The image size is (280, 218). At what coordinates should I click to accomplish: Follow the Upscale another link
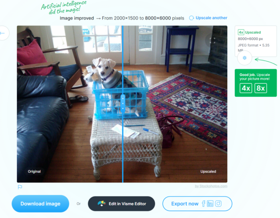(x=212, y=18)
